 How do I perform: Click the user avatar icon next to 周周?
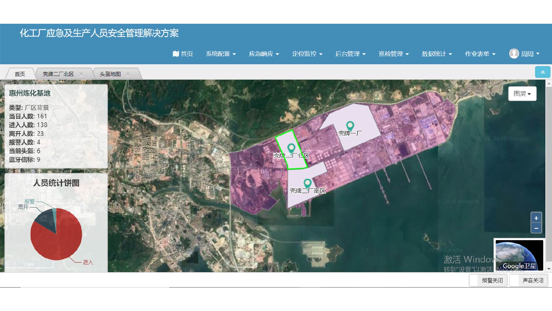click(514, 54)
